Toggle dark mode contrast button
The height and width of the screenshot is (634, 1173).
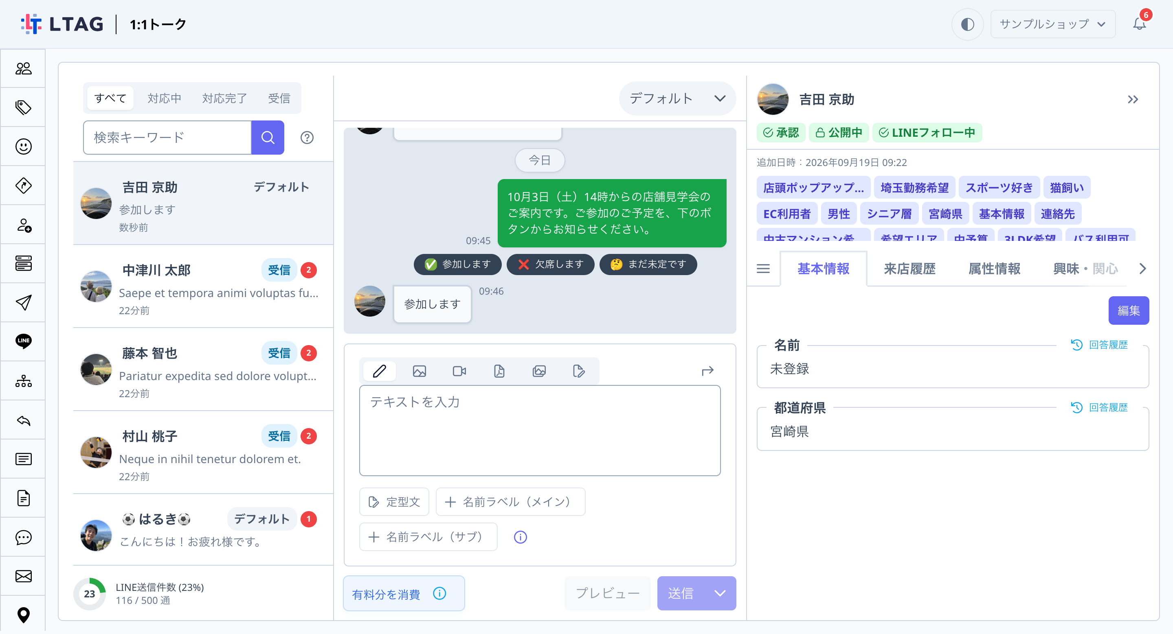coord(967,24)
